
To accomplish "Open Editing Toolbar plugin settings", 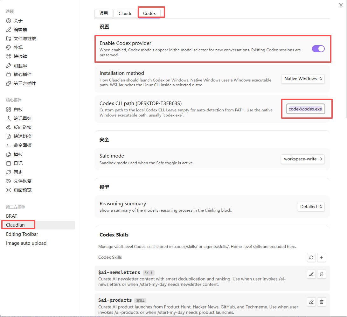I will [x=22, y=234].
